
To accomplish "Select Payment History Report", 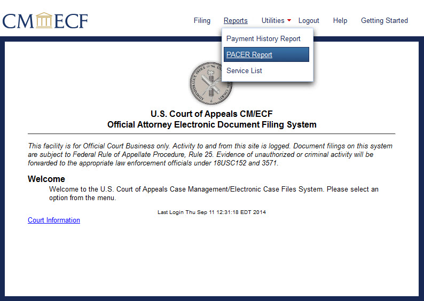I will (263, 39).
